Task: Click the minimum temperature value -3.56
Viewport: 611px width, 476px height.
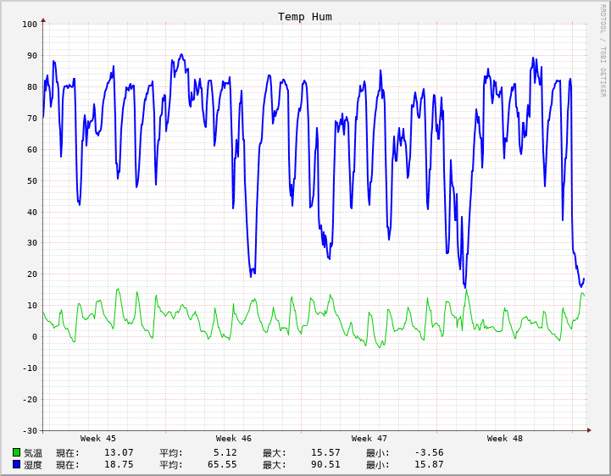Action: 429,453
